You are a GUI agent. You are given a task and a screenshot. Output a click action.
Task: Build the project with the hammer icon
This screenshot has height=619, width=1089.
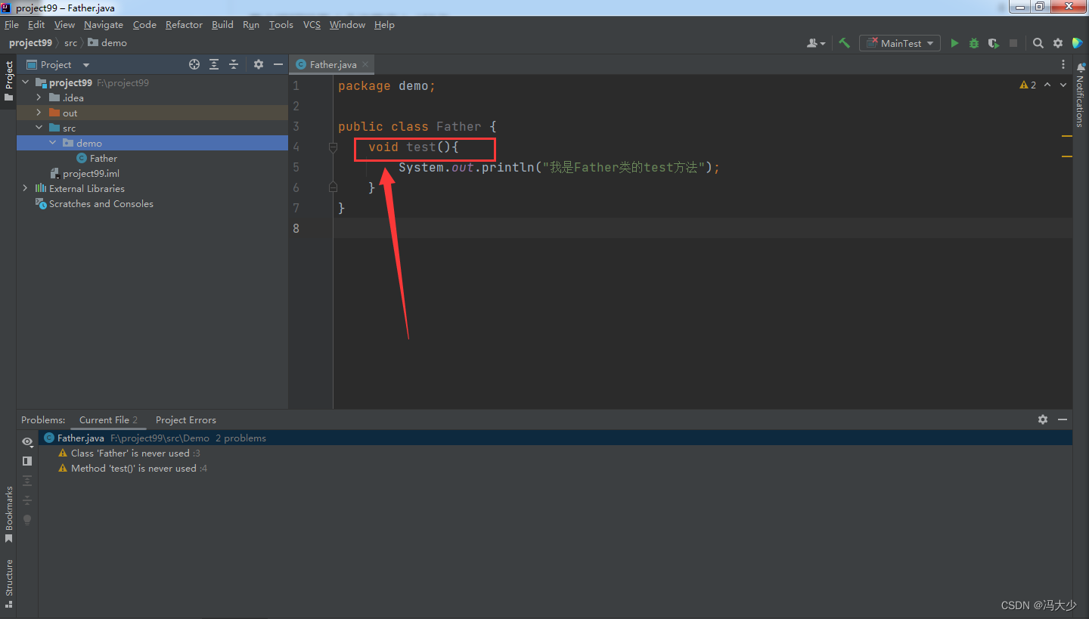coord(845,43)
